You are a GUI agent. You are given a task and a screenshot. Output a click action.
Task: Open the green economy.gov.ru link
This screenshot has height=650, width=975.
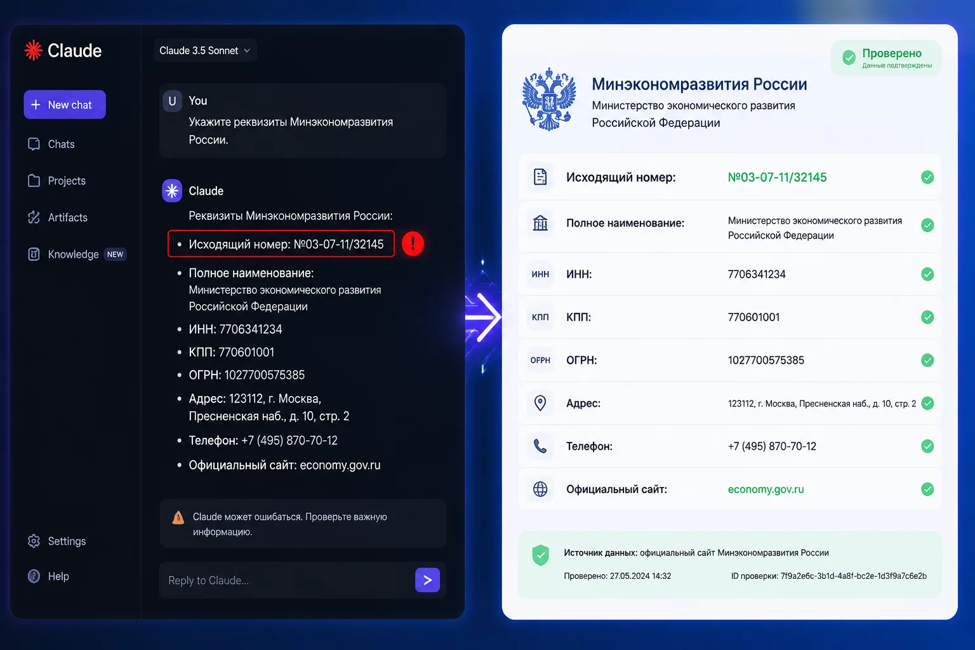[766, 489]
